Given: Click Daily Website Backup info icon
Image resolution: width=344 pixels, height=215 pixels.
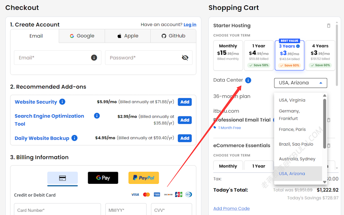Looking at the screenshot, I should point(74,138).
